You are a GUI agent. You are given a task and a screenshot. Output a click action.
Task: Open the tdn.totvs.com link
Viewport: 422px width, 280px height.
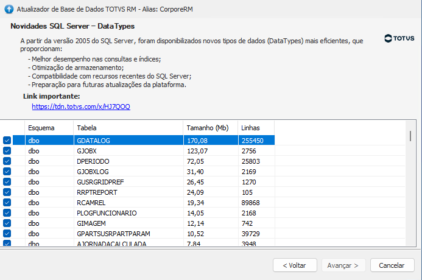[x=81, y=107]
